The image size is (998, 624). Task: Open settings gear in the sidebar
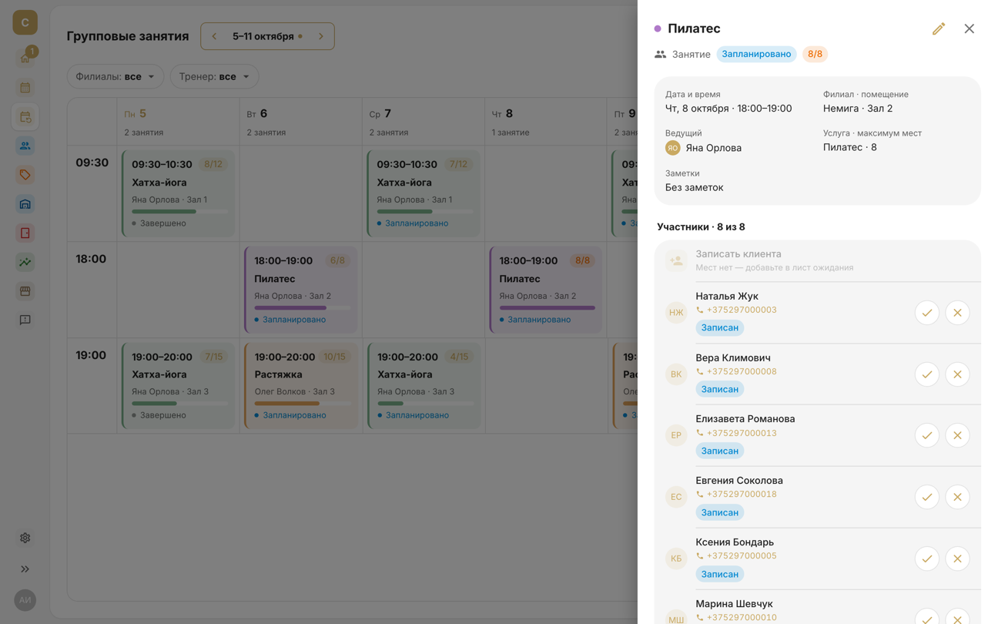tap(25, 538)
